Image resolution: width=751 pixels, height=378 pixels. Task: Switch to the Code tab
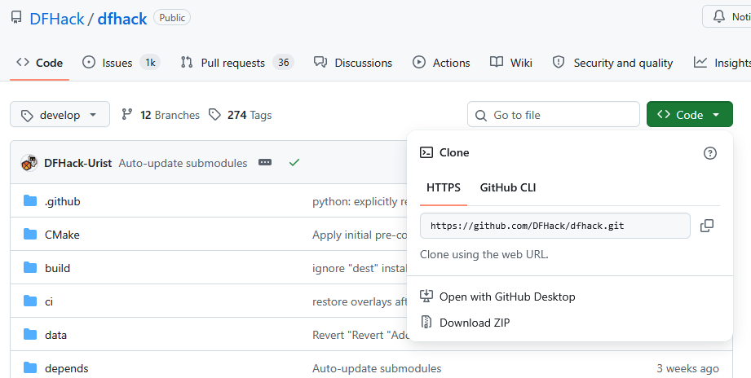39,63
